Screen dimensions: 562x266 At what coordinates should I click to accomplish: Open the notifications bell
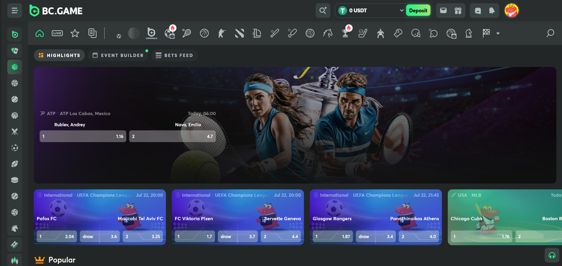[492, 11]
